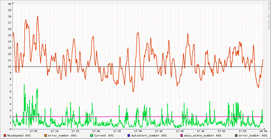Click the 18:00 time axis label
The width and height of the screenshot is (271, 139).
[x=263, y=131]
